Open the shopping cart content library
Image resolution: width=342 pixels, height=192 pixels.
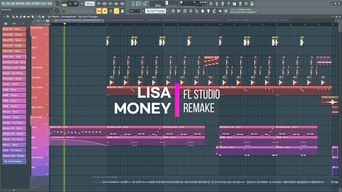tap(226, 11)
